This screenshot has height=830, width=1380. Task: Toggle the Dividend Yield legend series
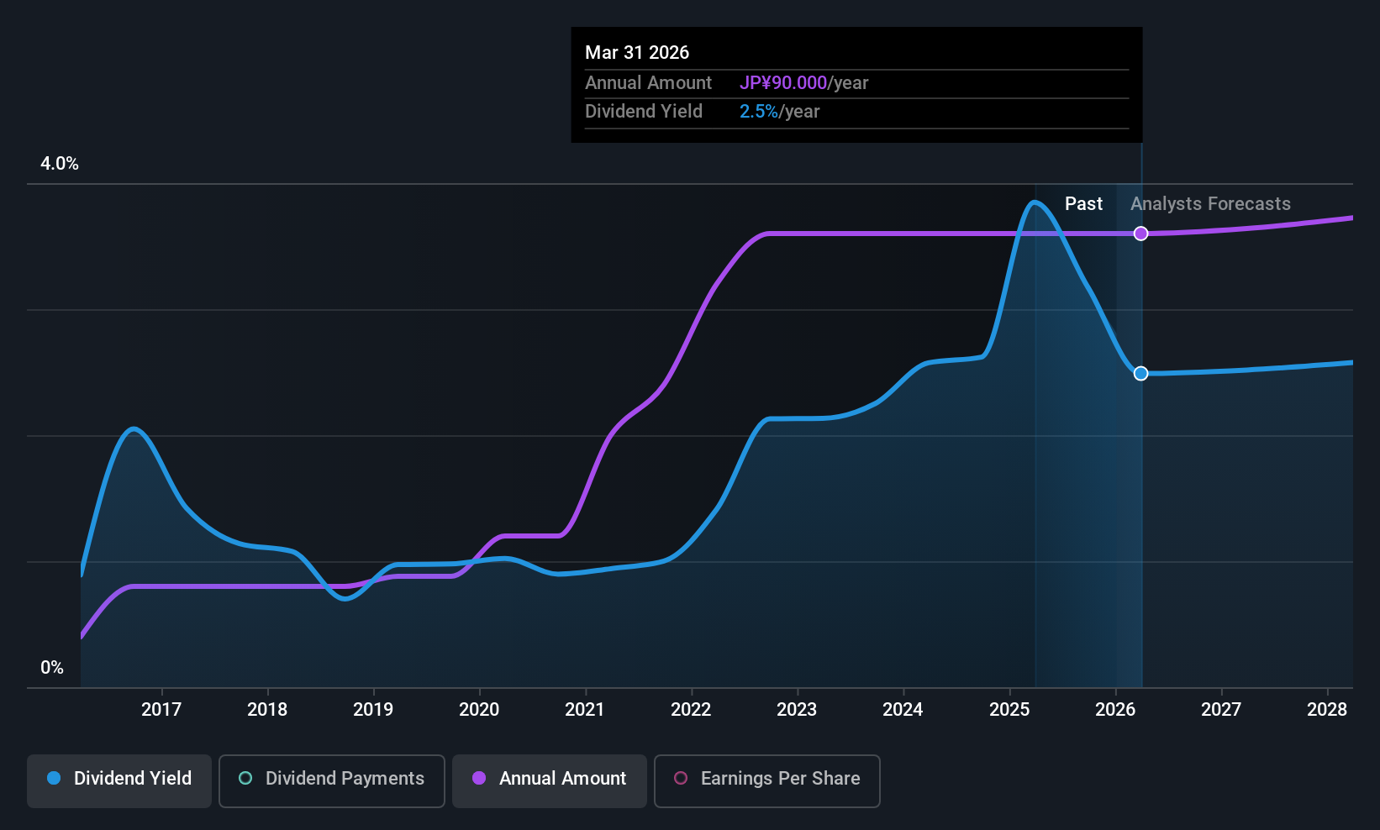[x=119, y=781]
